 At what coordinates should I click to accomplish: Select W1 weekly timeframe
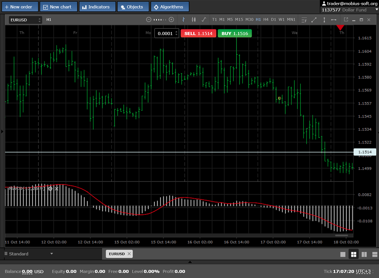(281, 20)
